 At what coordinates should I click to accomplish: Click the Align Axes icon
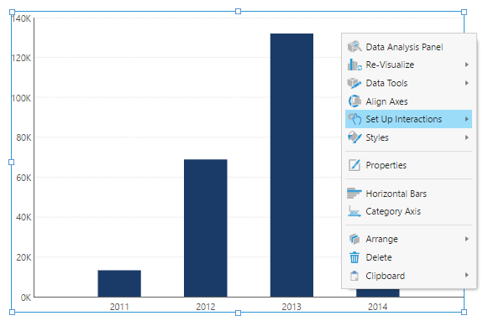[x=354, y=101]
